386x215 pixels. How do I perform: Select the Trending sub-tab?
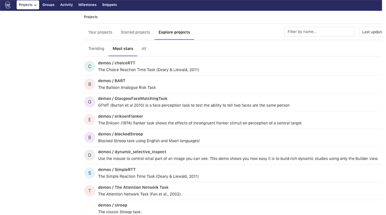(x=96, y=49)
